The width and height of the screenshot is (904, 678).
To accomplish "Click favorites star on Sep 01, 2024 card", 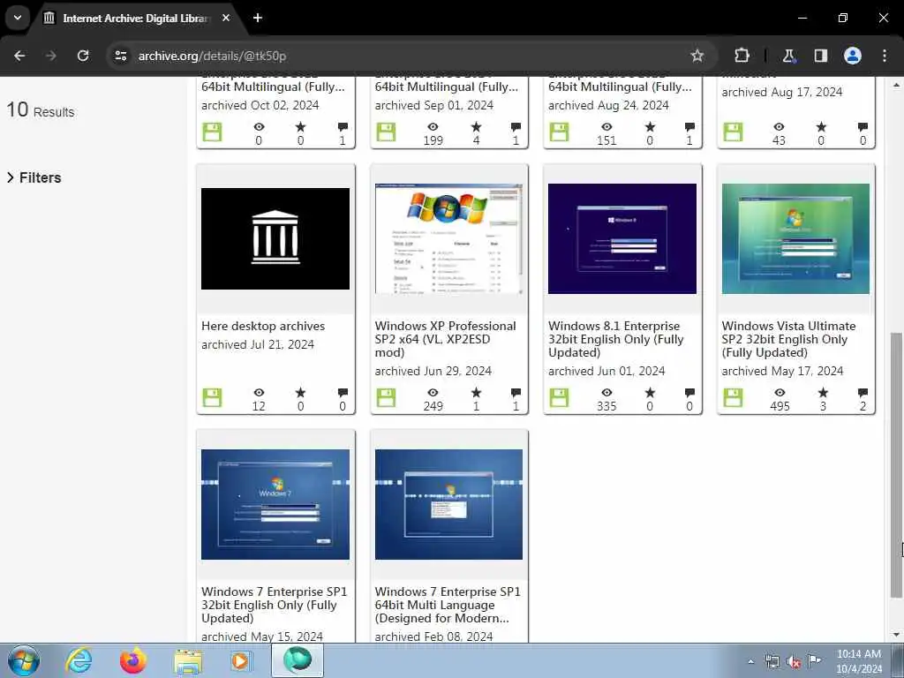I will point(476,127).
